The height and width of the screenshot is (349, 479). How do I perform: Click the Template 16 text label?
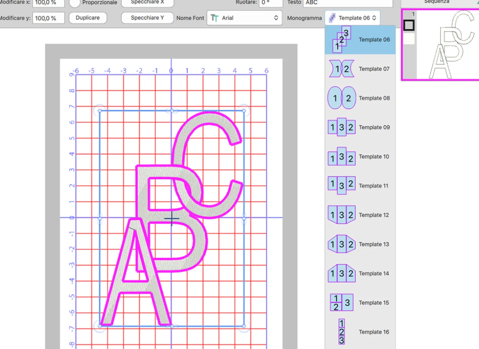374,332
